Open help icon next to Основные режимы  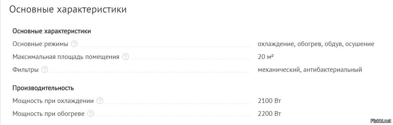point(74,44)
